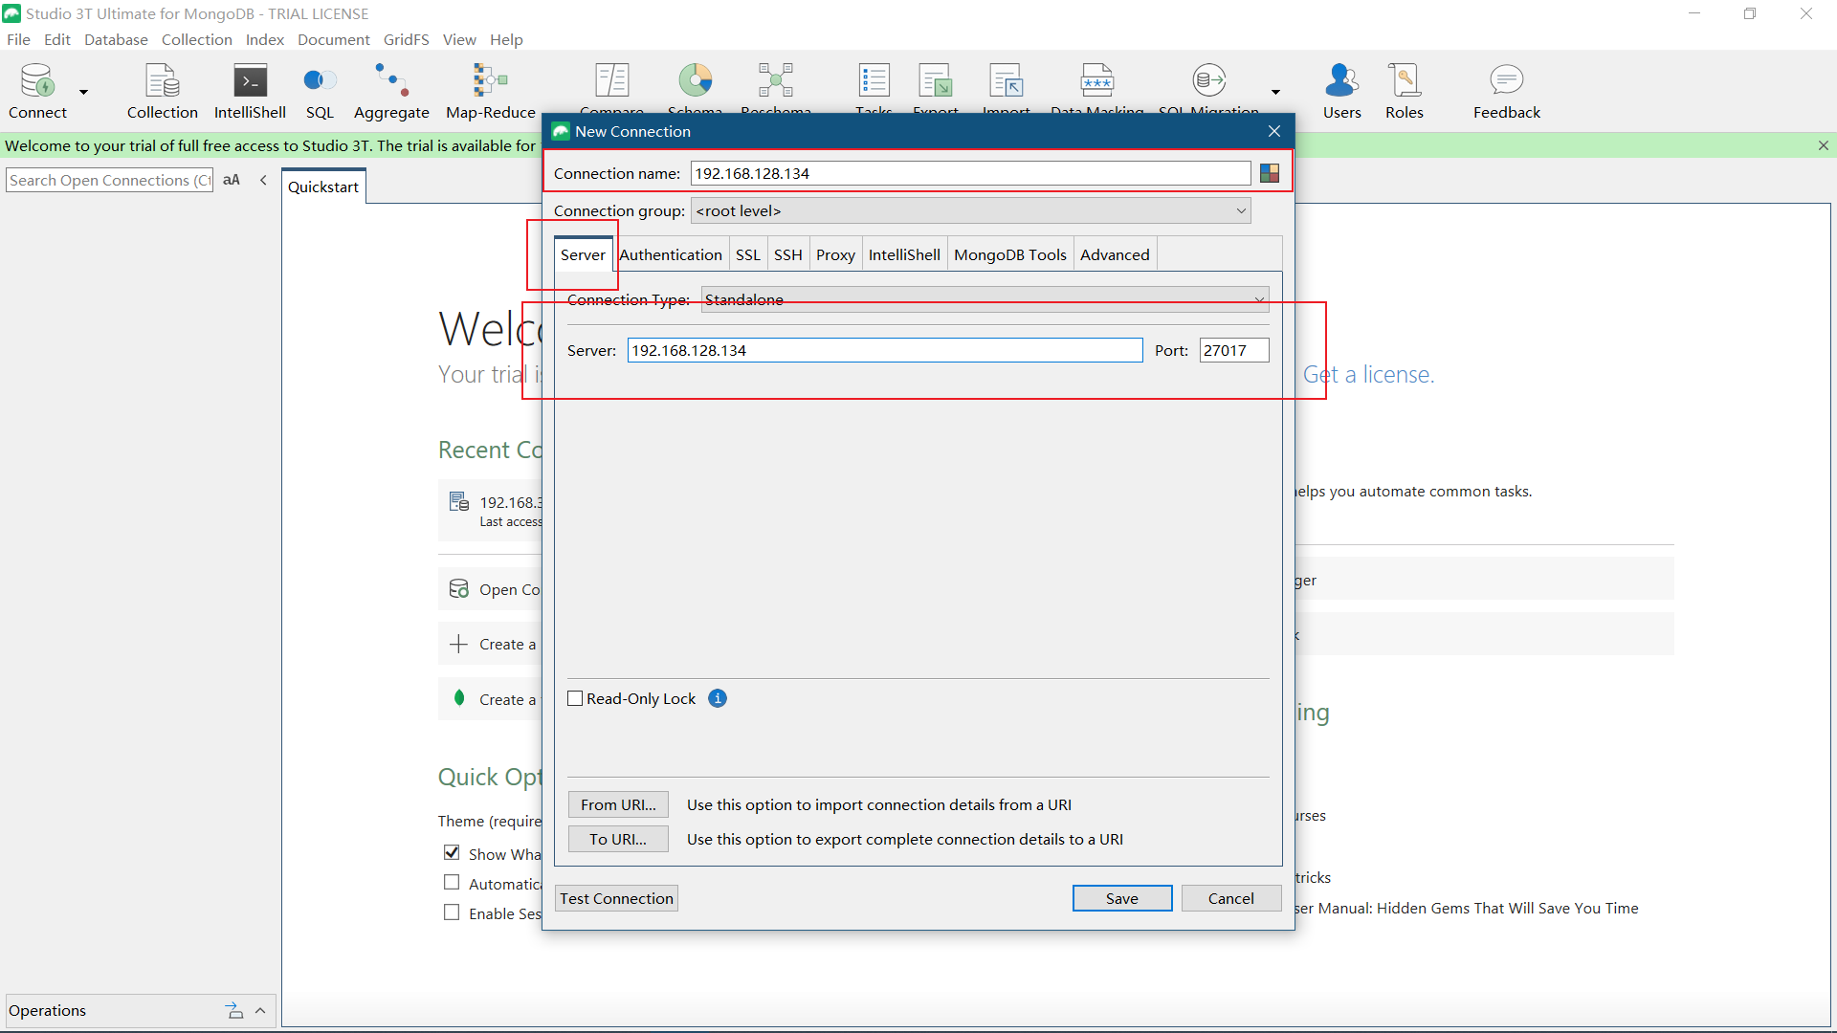Image resolution: width=1837 pixels, height=1033 pixels.
Task: Enable the Read-Only Lock checkbox
Action: (x=575, y=698)
